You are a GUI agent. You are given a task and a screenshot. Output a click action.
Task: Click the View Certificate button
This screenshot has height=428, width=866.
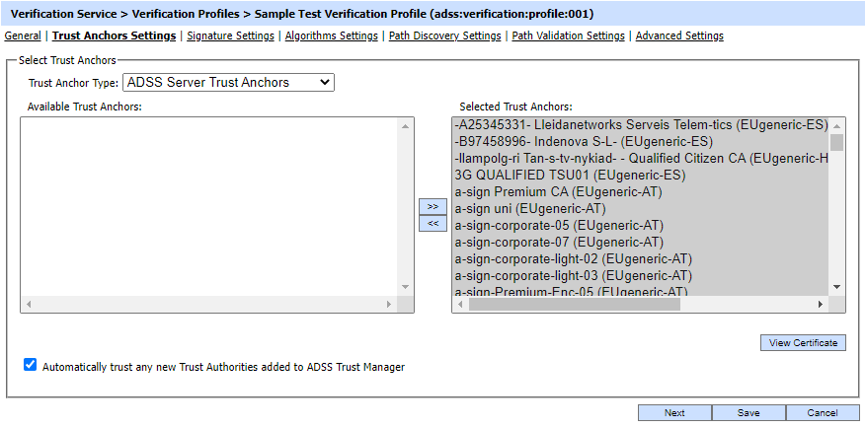pyautogui.click(x=803, y=343)
